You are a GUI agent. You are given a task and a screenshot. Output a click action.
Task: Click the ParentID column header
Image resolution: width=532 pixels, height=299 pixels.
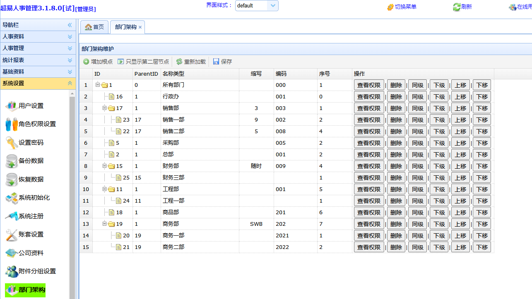147,74
